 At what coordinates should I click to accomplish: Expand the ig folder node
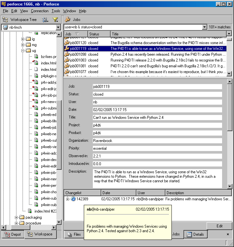click(x=23, y=39)
